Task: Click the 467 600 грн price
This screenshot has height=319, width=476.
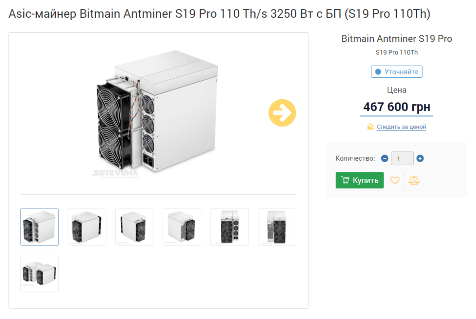Action: pos(397,107)
